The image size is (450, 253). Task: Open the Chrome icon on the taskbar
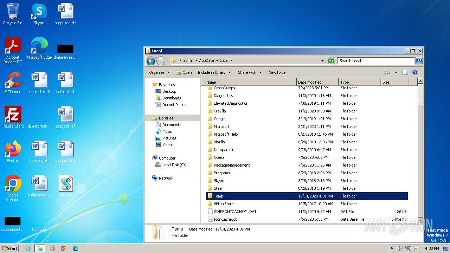coord(63,248)
